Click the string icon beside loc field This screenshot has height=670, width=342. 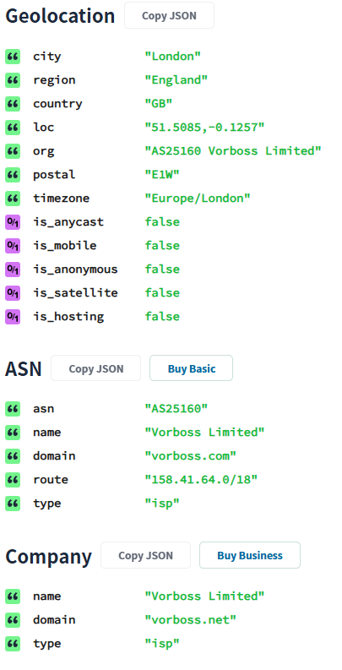(13, 128)
